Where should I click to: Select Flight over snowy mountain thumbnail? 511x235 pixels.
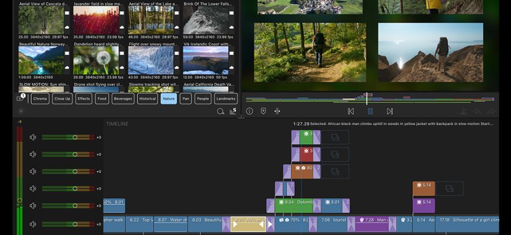pos(150,61)
